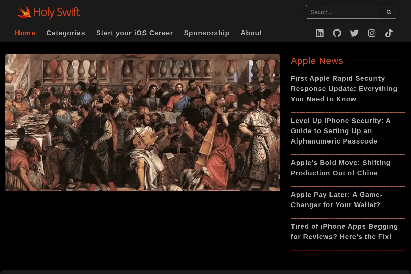Open the GitHub icon link
This screenshot has height=274, width=411.
(x=337, y=33)
